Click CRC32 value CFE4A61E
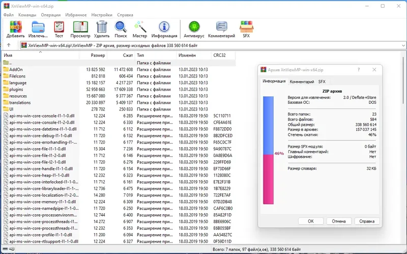The height and width of the screenshot is (254, 407). 222,122
